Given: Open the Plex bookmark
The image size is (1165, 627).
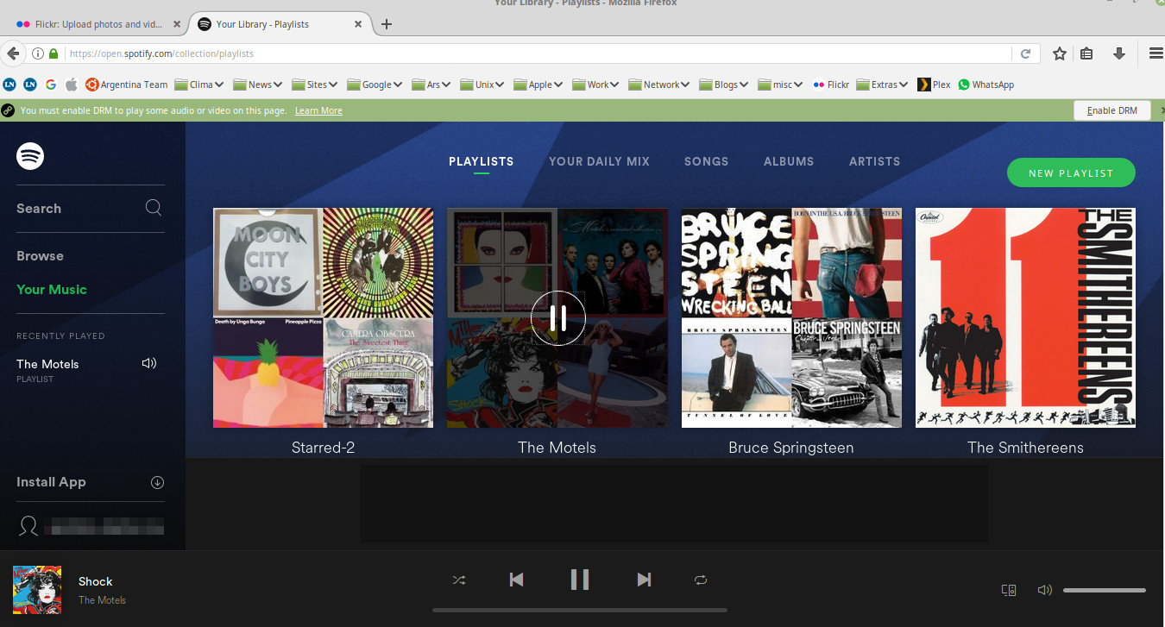Looking at the screenshot, I should (x=935, y=85).
